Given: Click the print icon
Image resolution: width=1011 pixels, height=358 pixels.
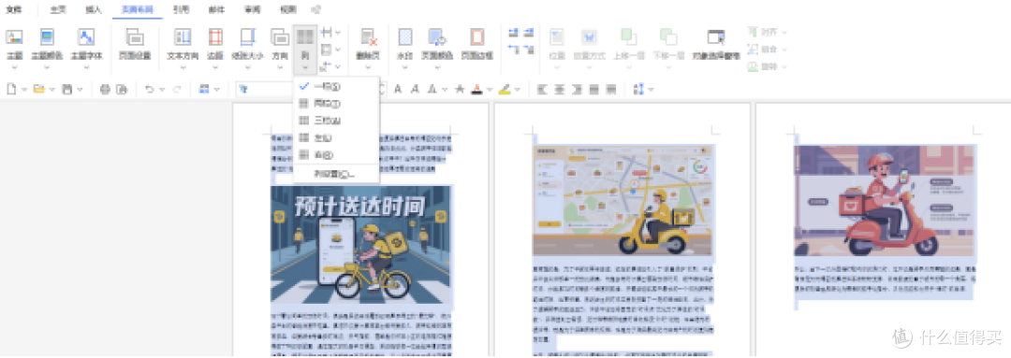Looking at the screenshot, I should pos(105,89).
